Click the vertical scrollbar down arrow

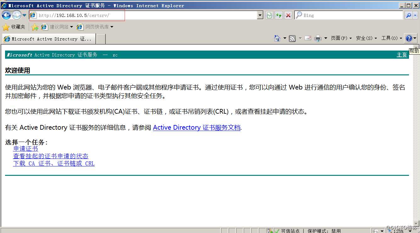coord(416,223)
